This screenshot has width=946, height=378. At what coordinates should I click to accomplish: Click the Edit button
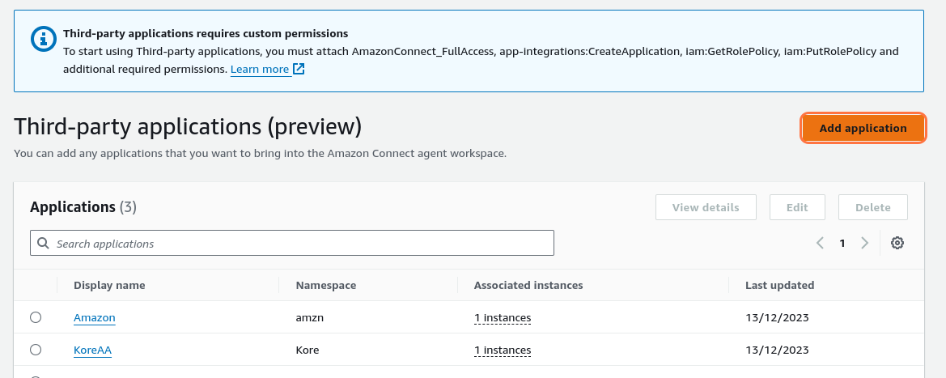tap(797, 207)
